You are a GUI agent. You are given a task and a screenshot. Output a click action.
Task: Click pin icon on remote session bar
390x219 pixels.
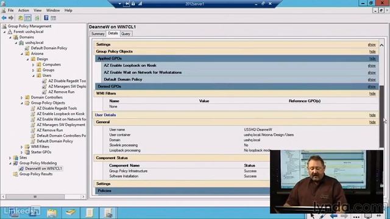click(127, 4)
